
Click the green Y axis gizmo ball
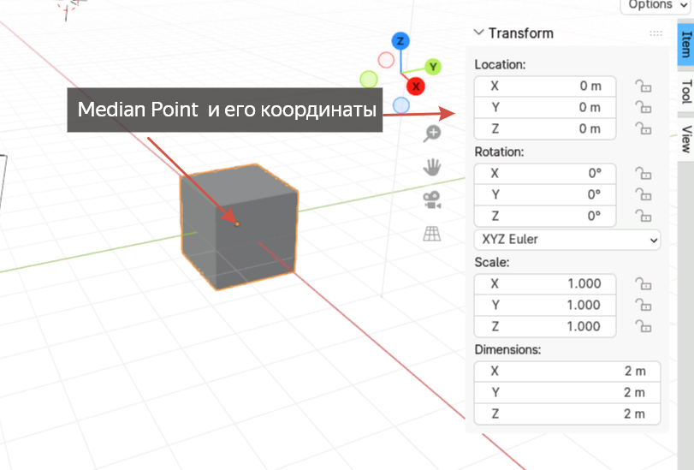433,67
